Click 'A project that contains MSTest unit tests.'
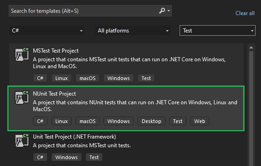261x166 pixels. point(82,145)
